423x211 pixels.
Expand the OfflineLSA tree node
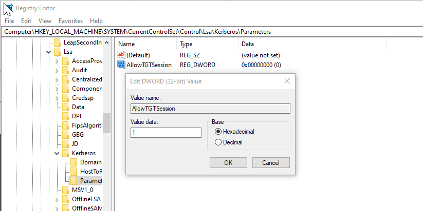pyautogui.click(x=57, y=200)
